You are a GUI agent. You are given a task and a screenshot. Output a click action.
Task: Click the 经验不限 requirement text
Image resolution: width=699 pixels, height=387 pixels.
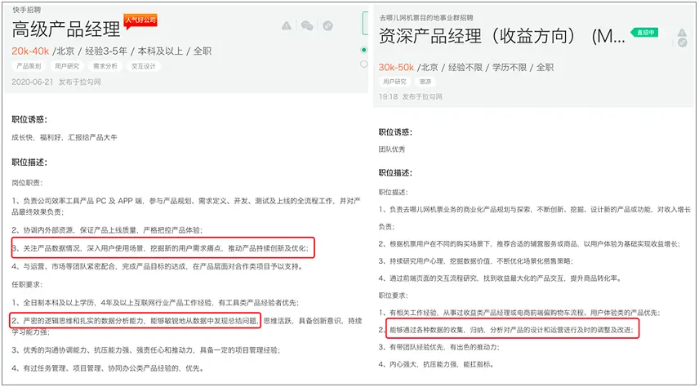click(465, 67)
